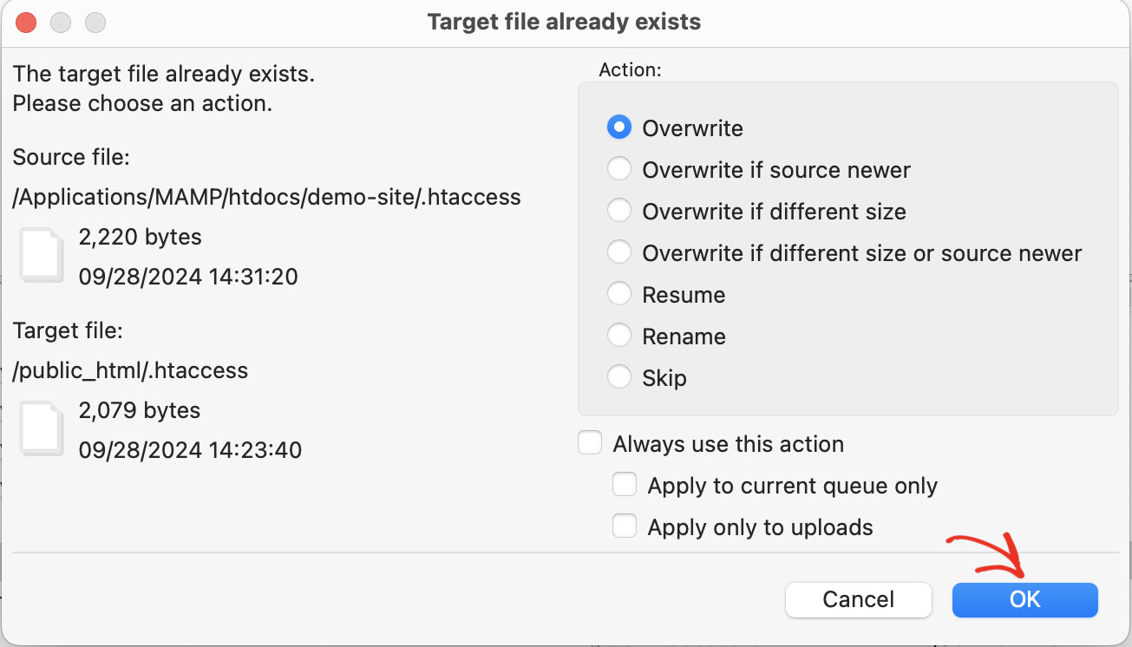Select Overwrite if different size option
The height and width of the screenshot is (647, 1132).
(x=618, y=211)
